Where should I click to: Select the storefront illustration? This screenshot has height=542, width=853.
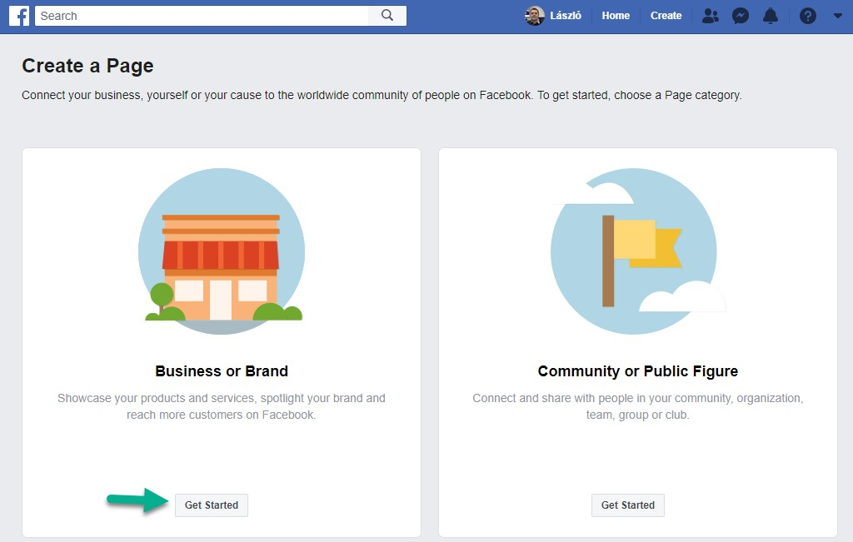click(x=222, y=251)
